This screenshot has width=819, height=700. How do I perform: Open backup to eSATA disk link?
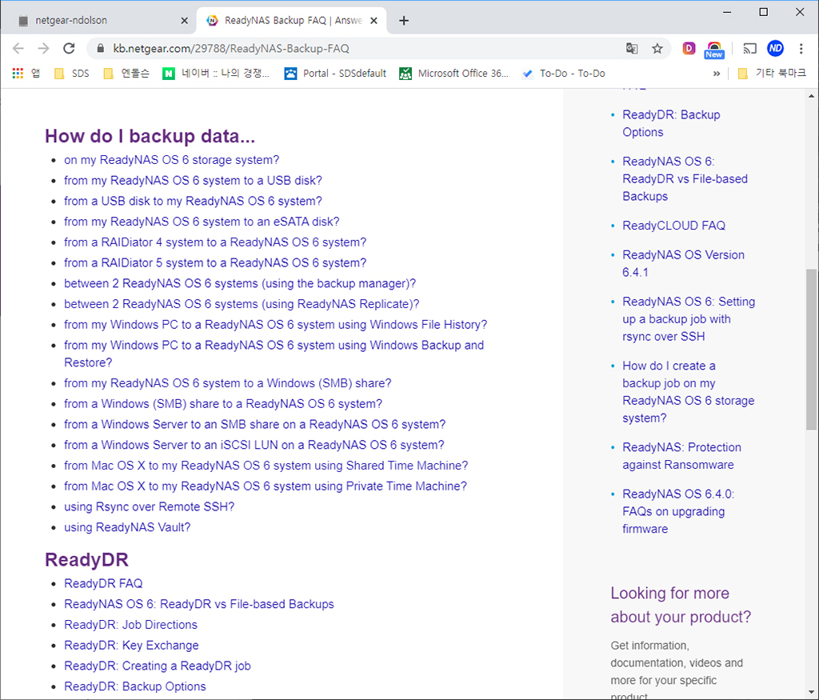click(202, 222)
